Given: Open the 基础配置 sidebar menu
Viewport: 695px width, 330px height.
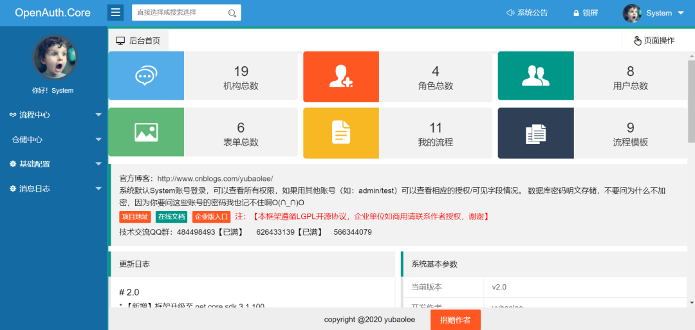Looking at the screenshot, I should point(53,164).
